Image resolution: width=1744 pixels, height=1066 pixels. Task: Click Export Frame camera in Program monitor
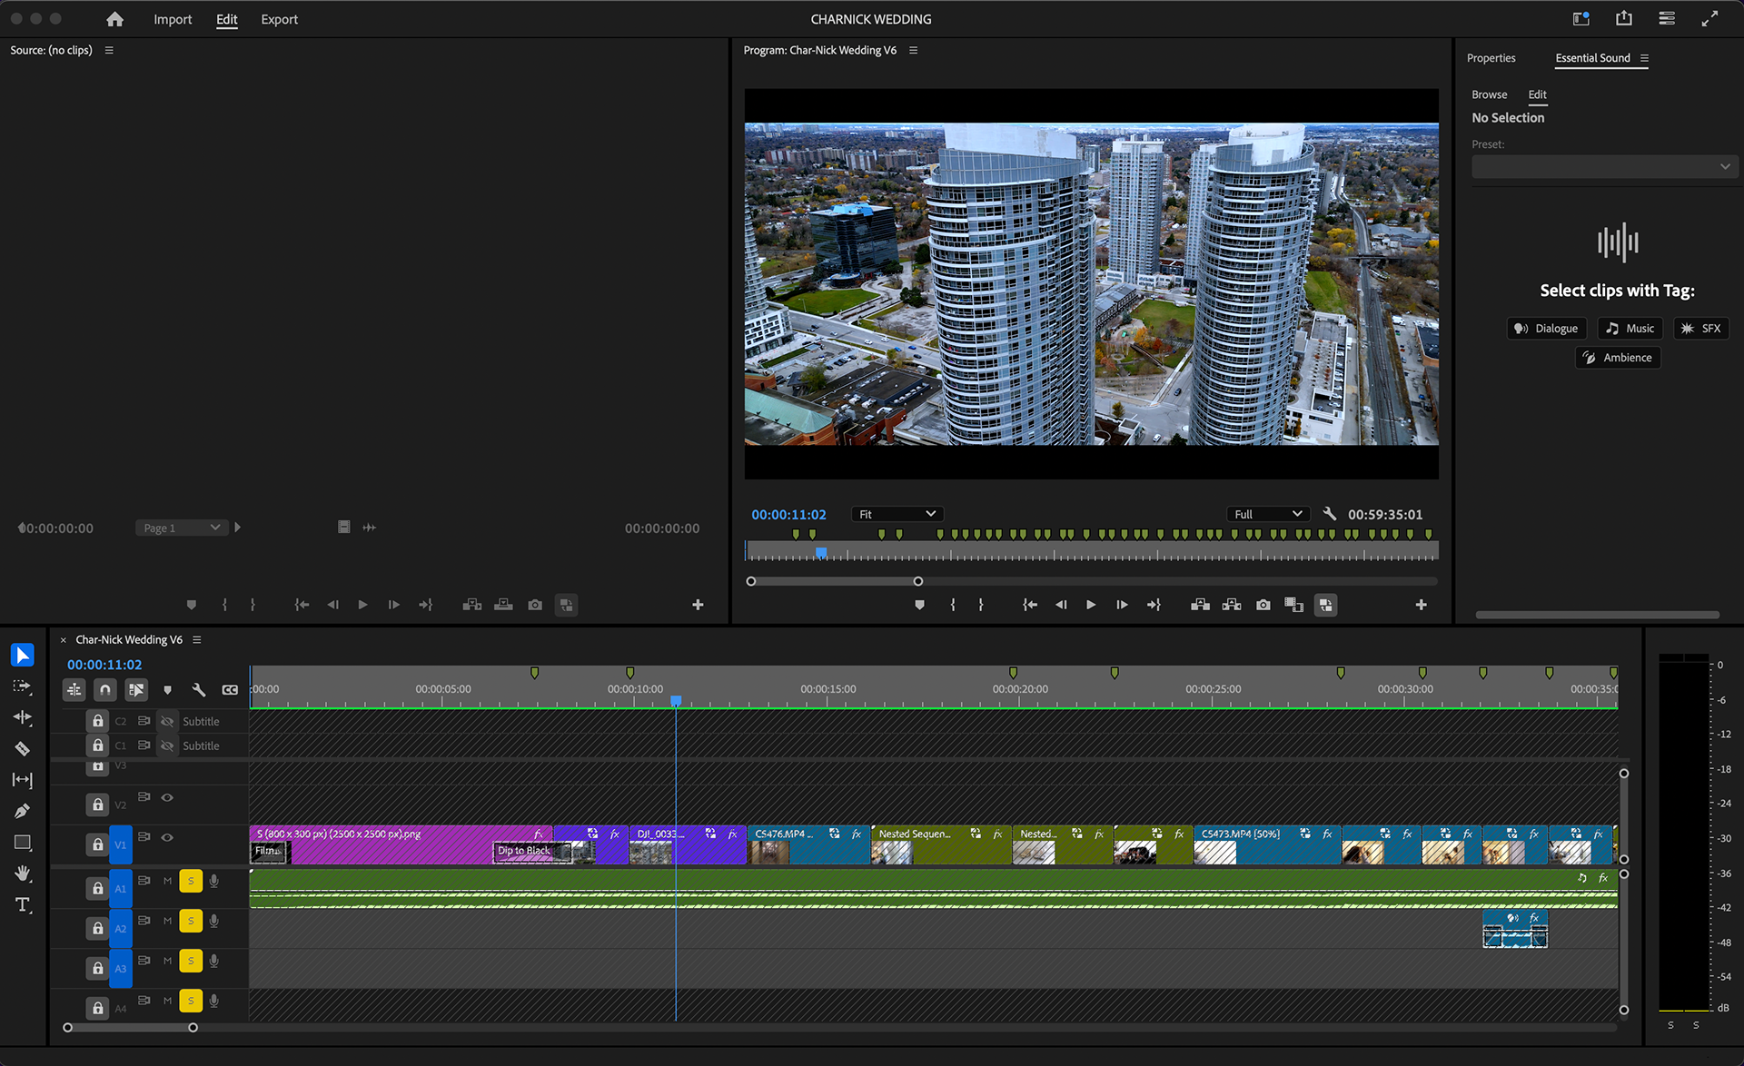pyautogui.click(x=1263, y=605)
